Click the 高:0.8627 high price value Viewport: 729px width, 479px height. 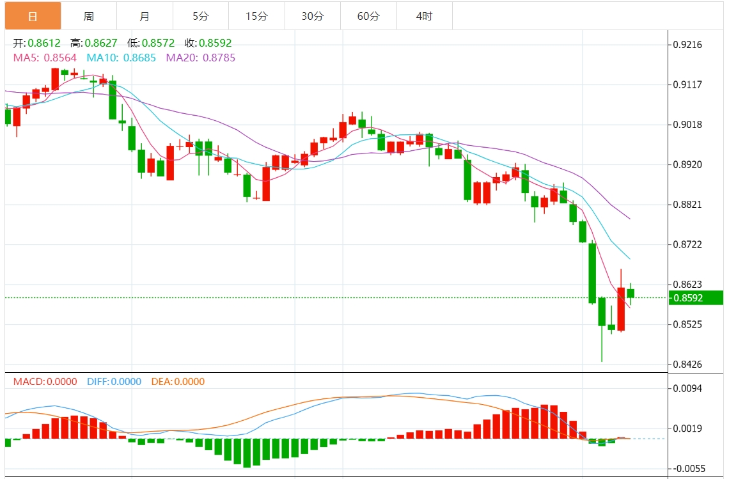[x=93, y=43]
